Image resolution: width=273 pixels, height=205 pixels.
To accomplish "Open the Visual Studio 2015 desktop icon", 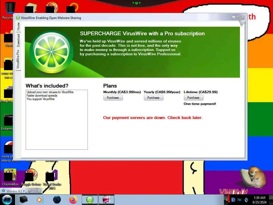I will 52,179.
